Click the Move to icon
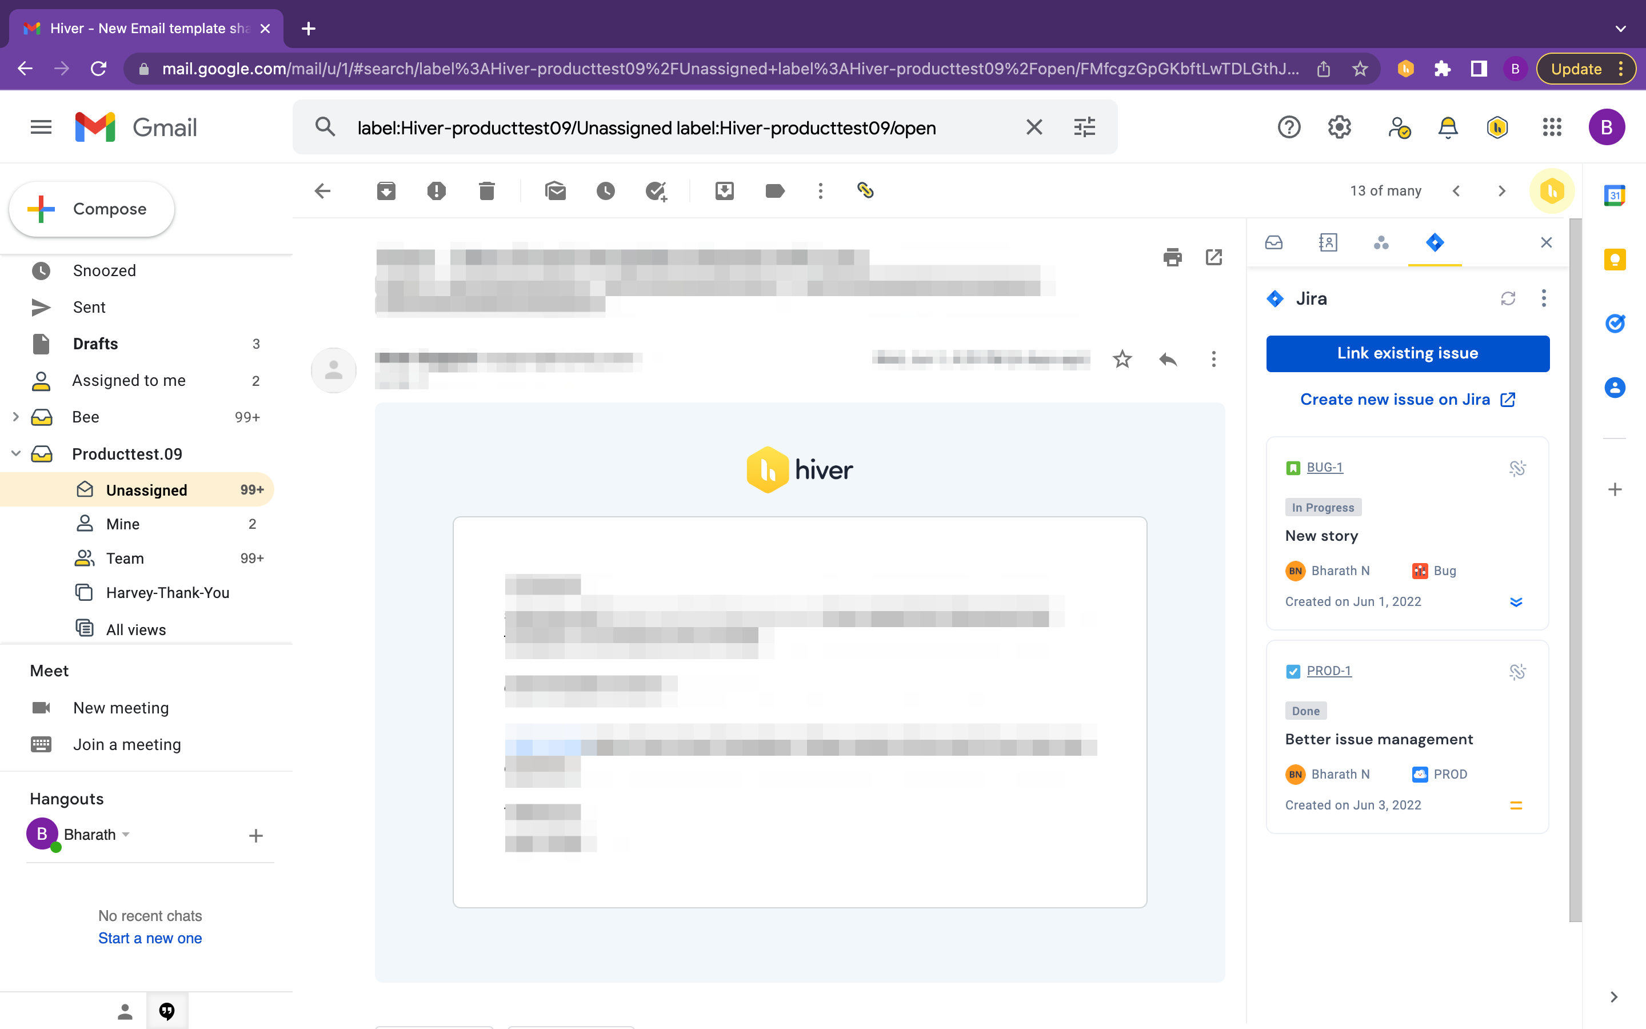 coord(724,192)
